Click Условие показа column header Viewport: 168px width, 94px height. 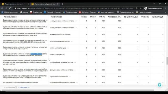point(56,17)
